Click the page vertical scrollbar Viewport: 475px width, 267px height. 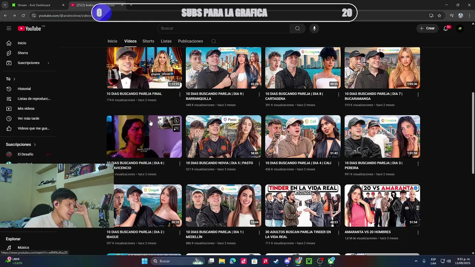473,133
